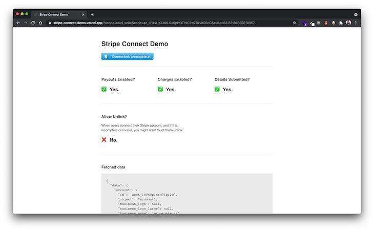
Task: Click the Details Submitted? label
Action: tap(232, 79)
